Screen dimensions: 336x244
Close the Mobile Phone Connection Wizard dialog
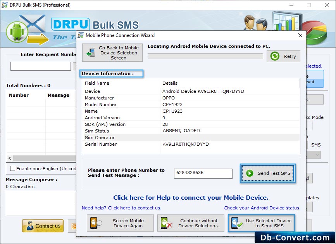pos(300,35)
